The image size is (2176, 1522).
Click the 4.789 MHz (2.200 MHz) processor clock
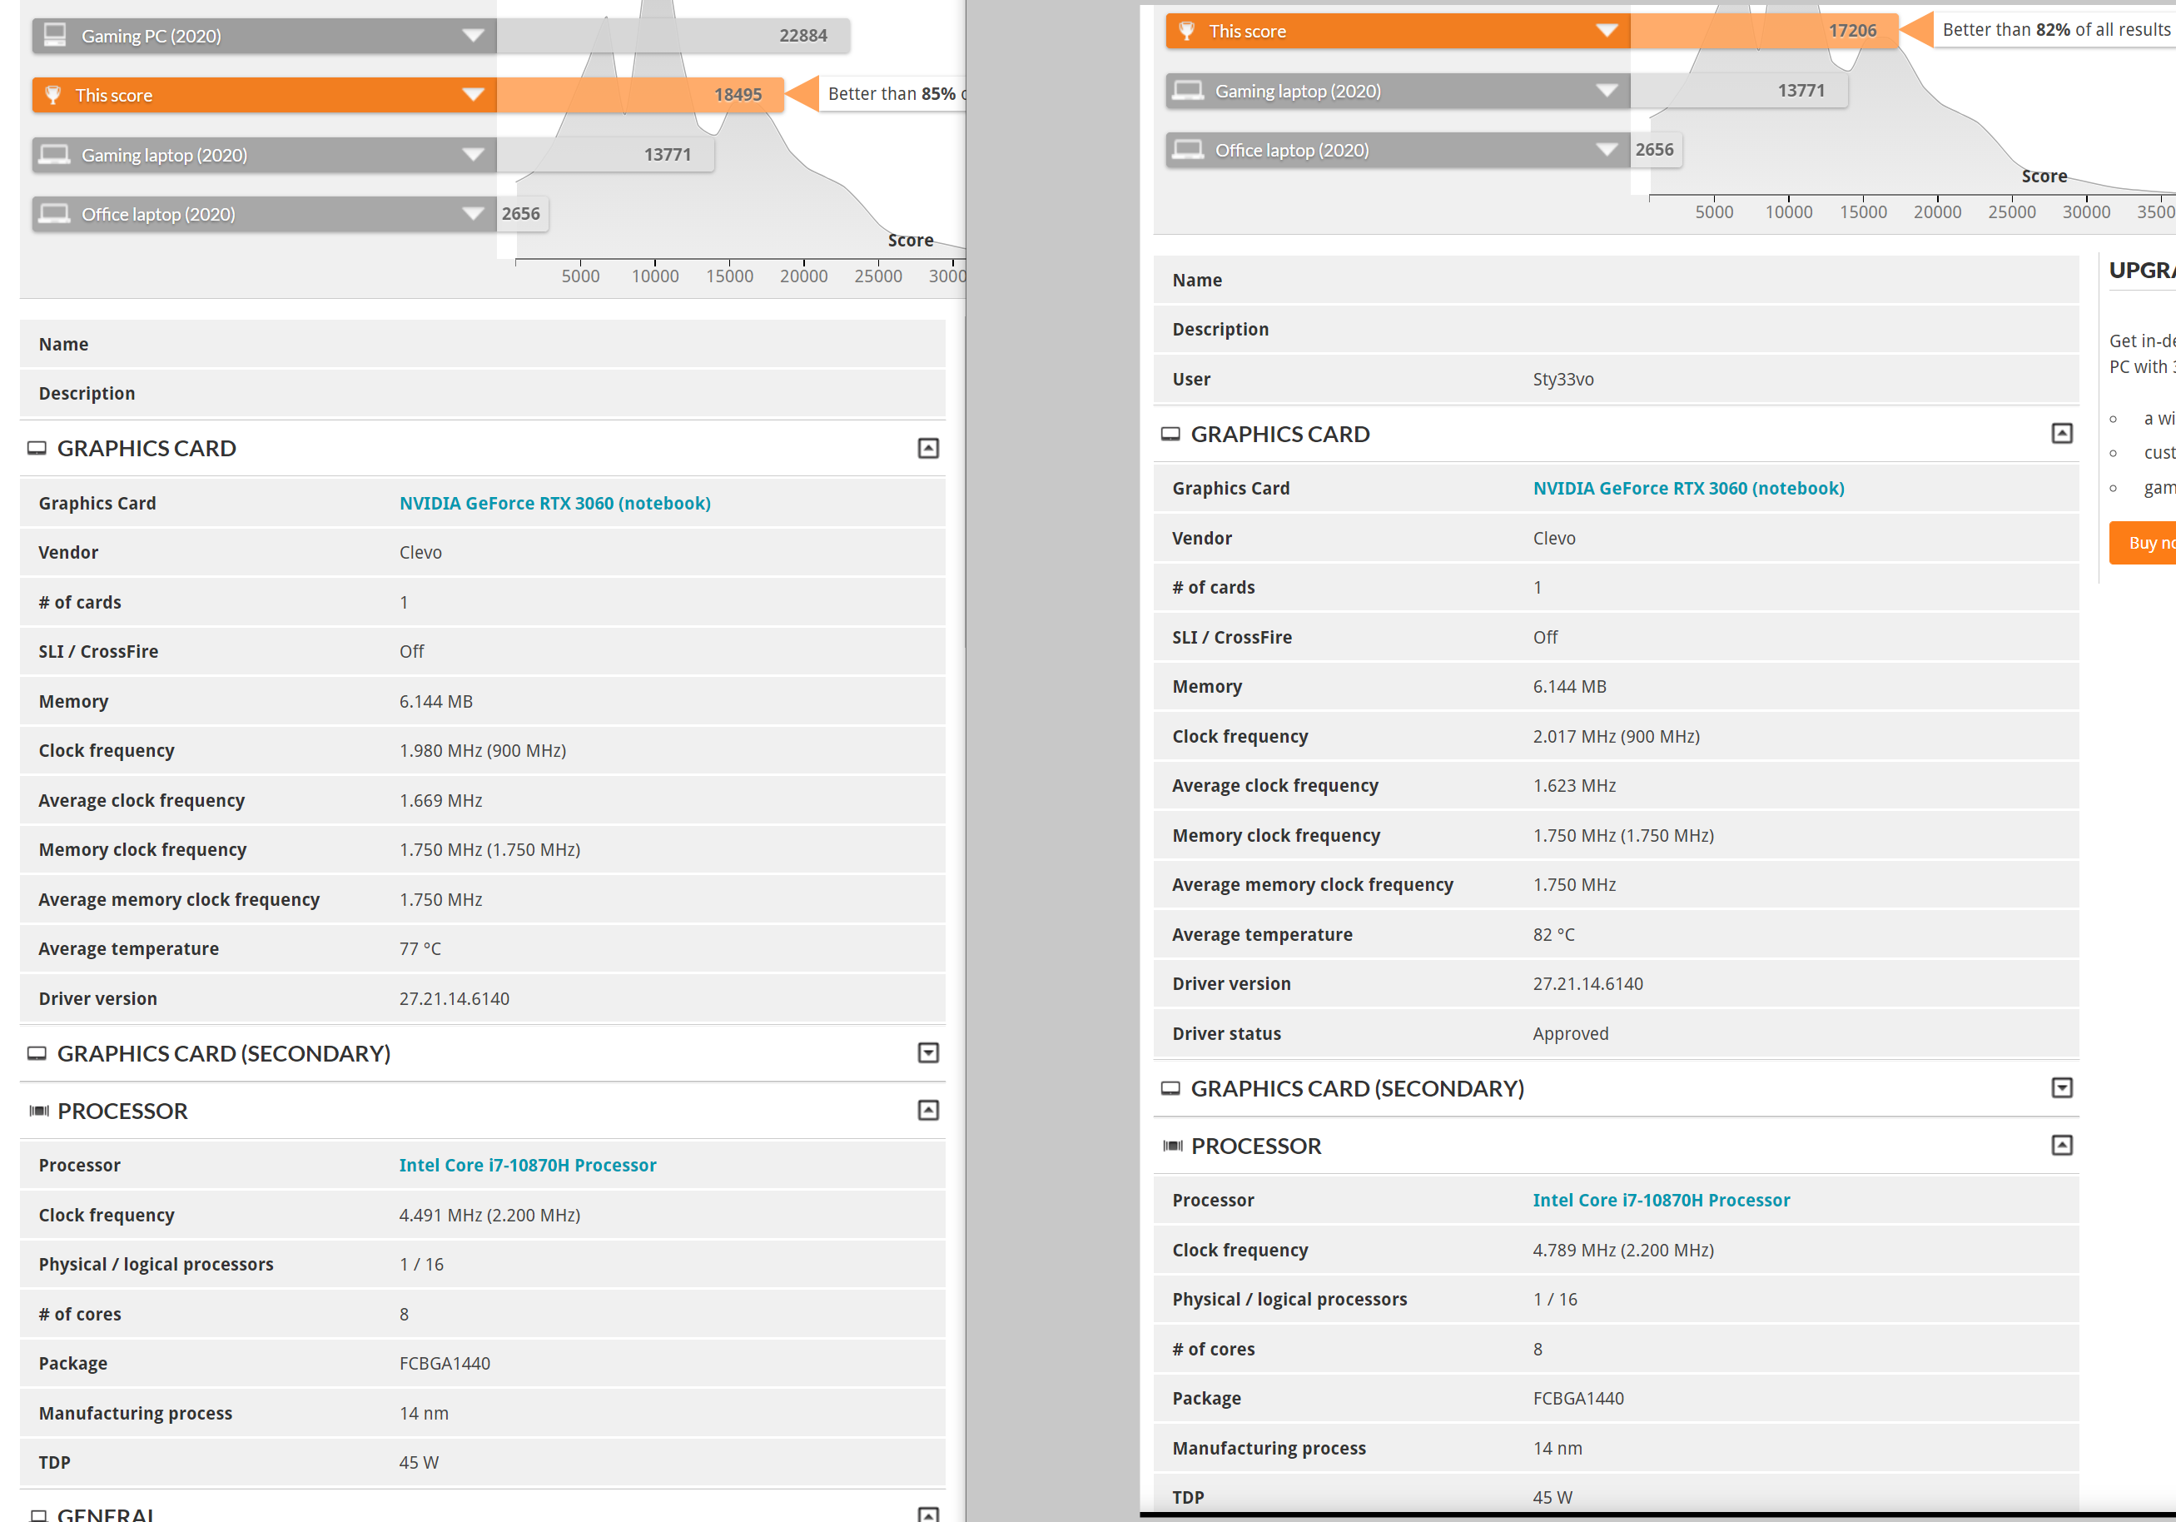pyautogui.click(x=1623, y=1250)
